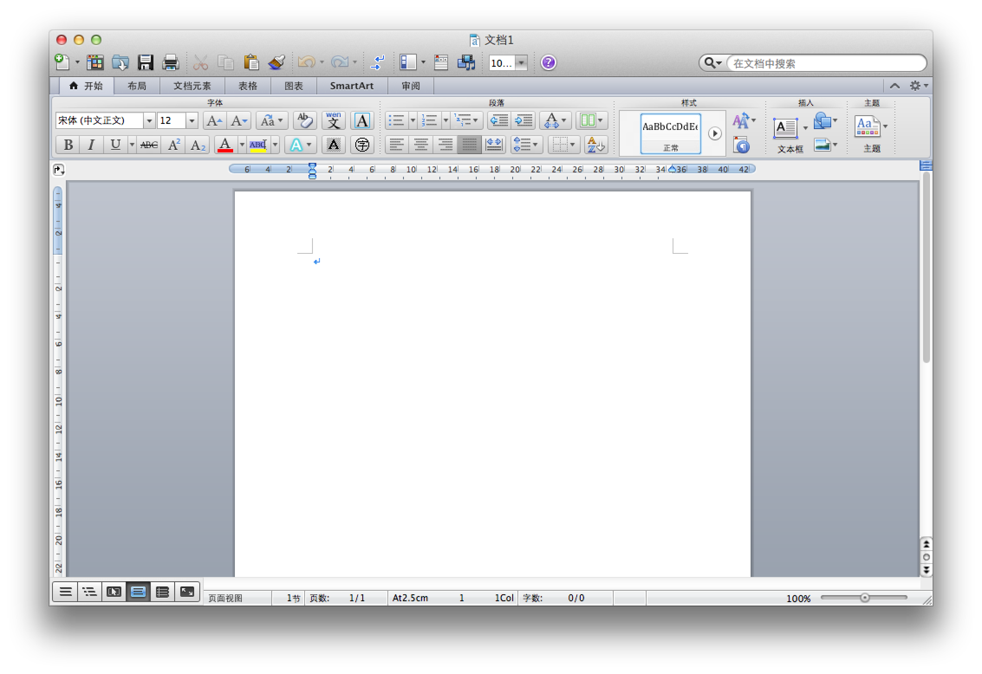Click the zoom slider knob
Viewport: 982px width, 674px height.
(x=865, y=598)
